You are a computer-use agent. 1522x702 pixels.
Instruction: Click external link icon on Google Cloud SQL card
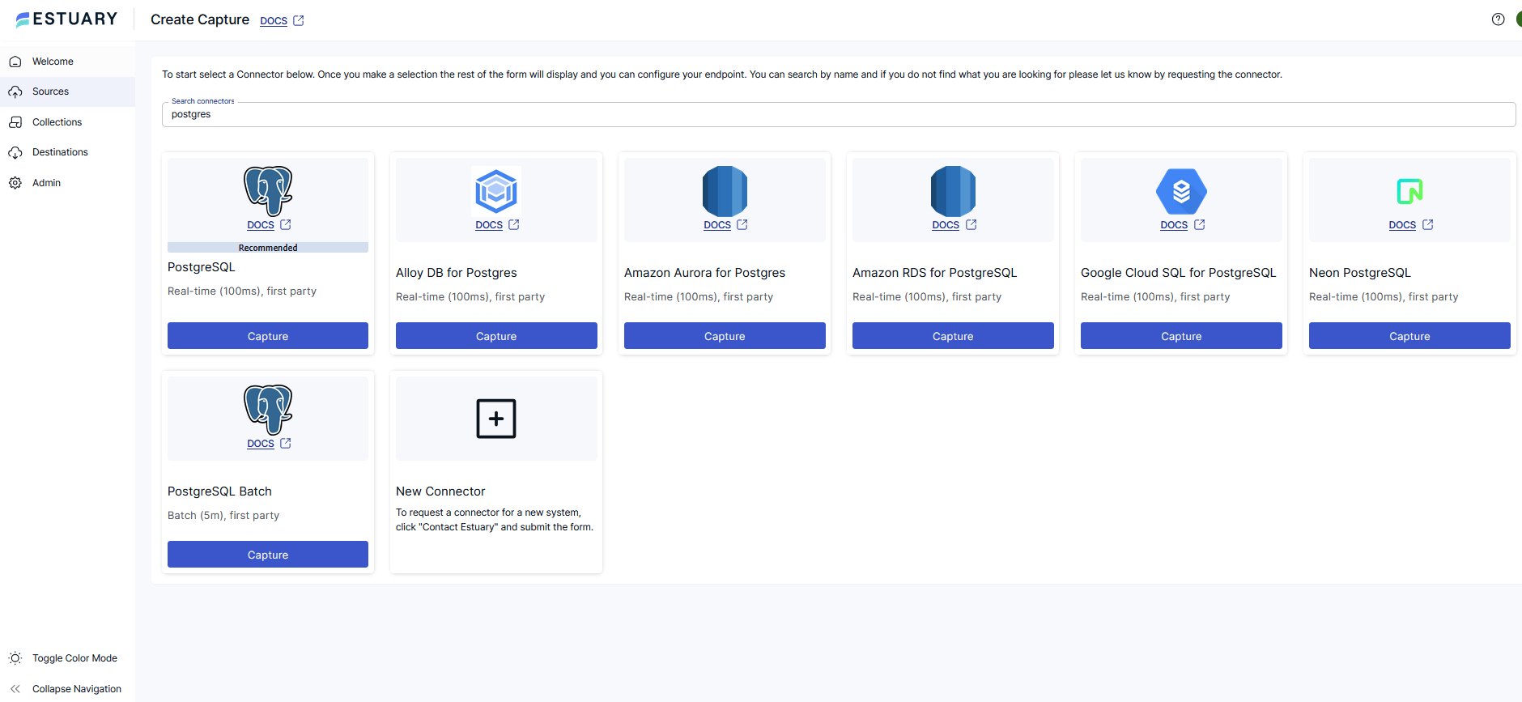[x=1200, y=224]
